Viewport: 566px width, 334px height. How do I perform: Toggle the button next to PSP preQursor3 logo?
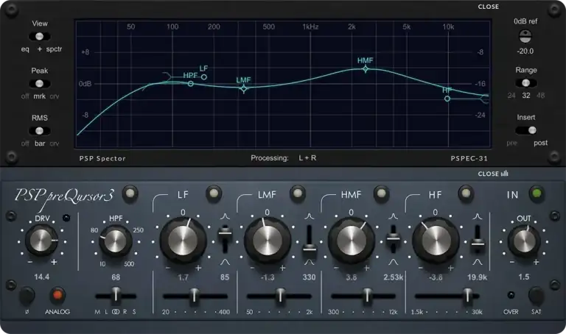pyautogui.click(x=130, y=193)
